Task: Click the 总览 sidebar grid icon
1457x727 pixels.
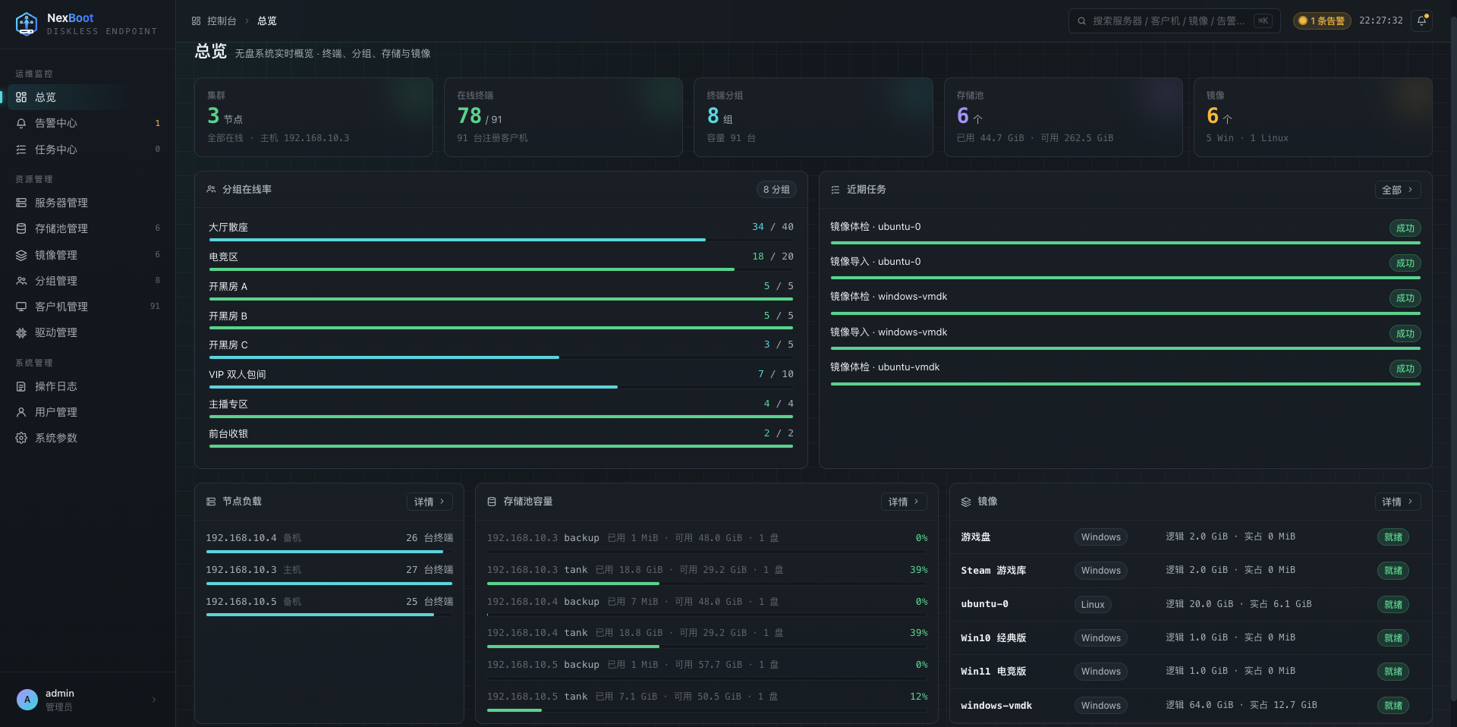Action: [21, 97]
